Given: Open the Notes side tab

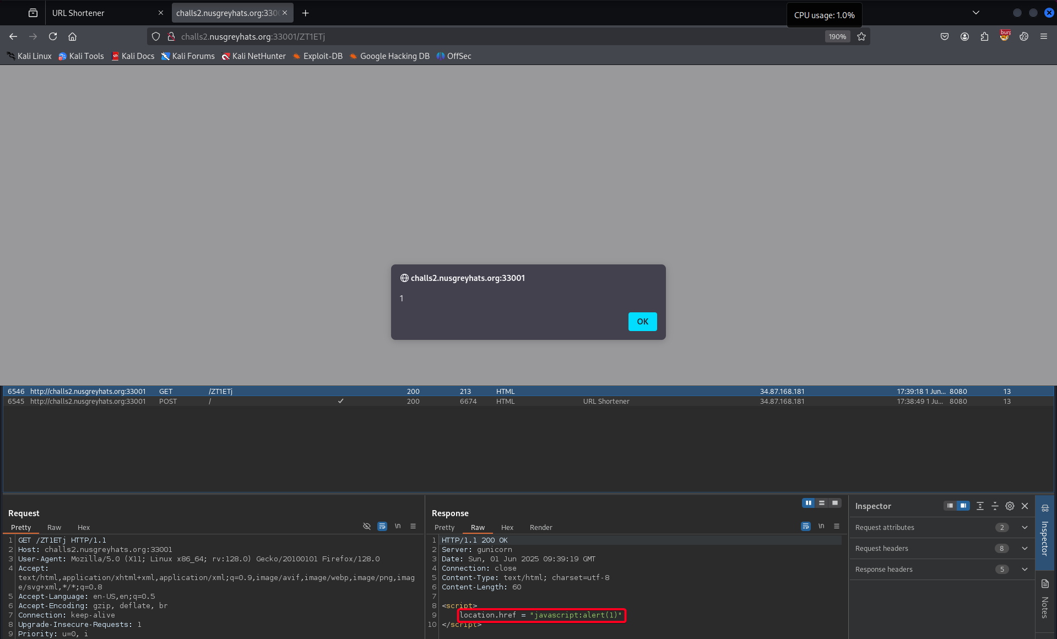Looking at the screenshot, I should 1045,599.
